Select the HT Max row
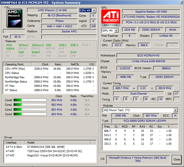This screenshot has height=167, width=184. pos(50,86)
